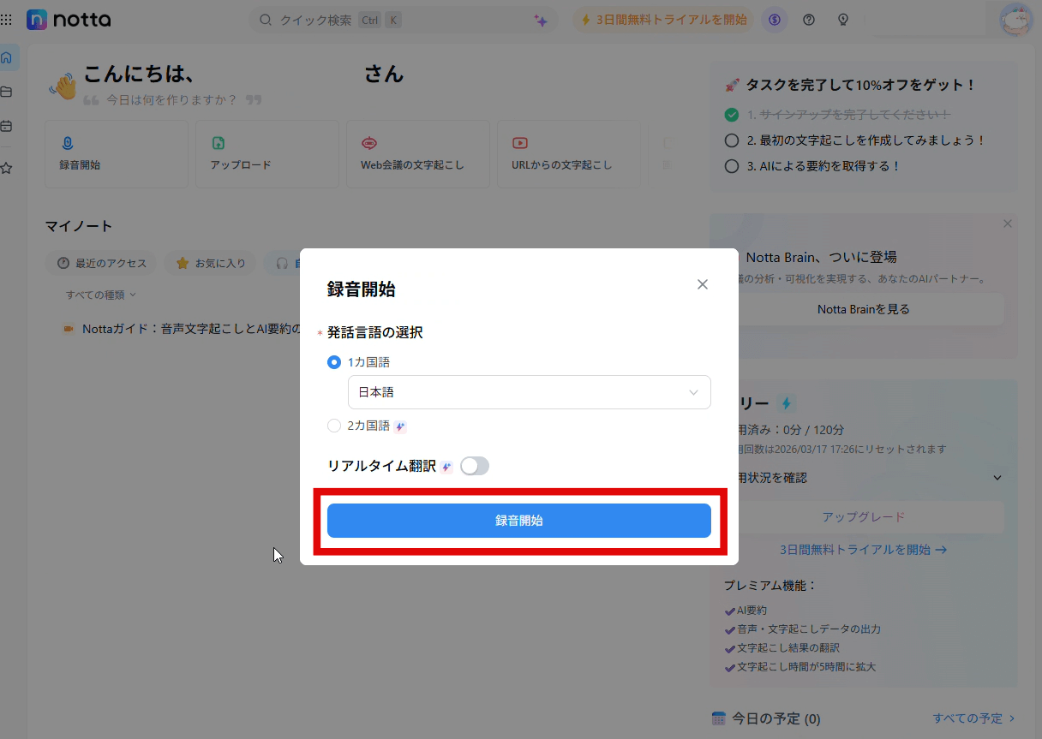Expand the usage status chevron in plan panel
The height and width of the screenshot is (739, 1042).
coord(997,478)
